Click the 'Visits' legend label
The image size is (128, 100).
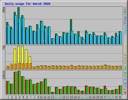click(125, 49)
